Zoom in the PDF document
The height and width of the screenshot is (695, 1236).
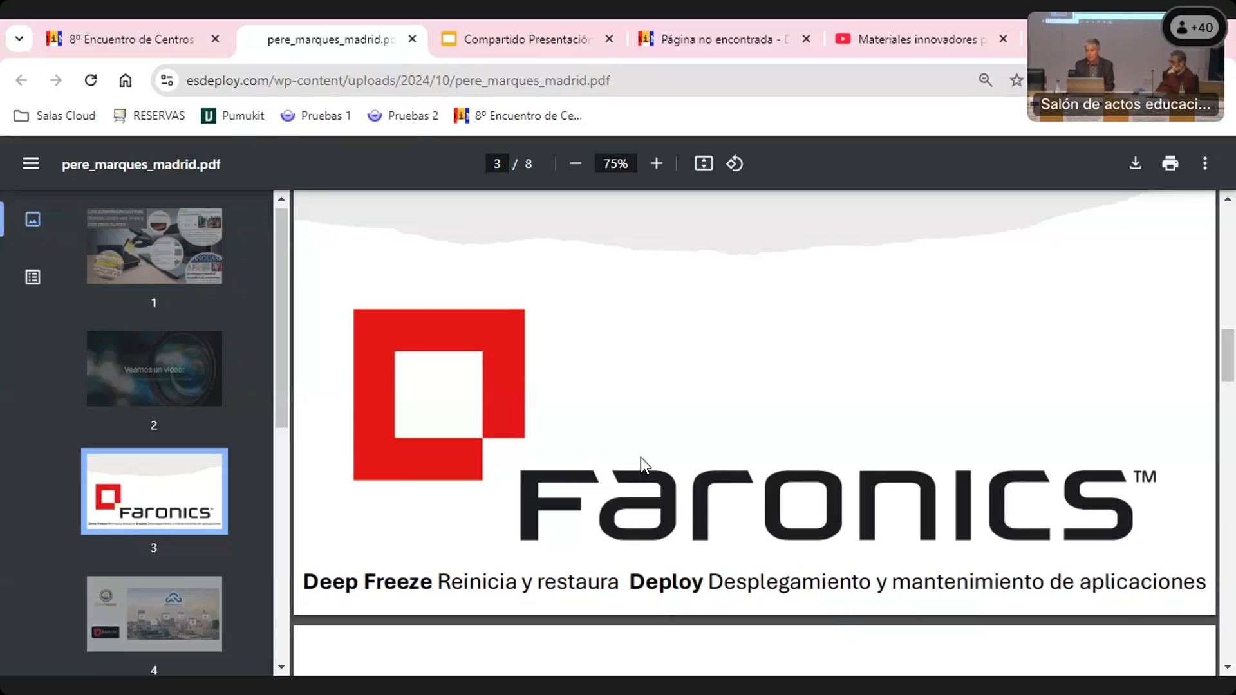[x=656, y=163]
